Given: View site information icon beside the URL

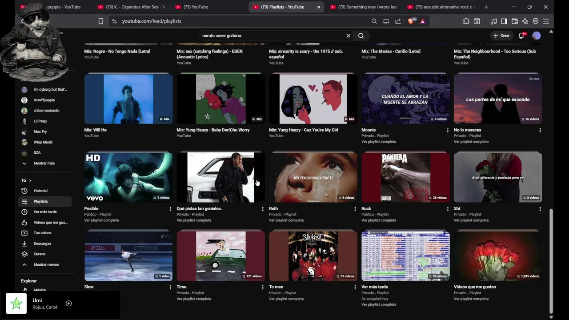Looking at the screenshot, I should 114,21.
